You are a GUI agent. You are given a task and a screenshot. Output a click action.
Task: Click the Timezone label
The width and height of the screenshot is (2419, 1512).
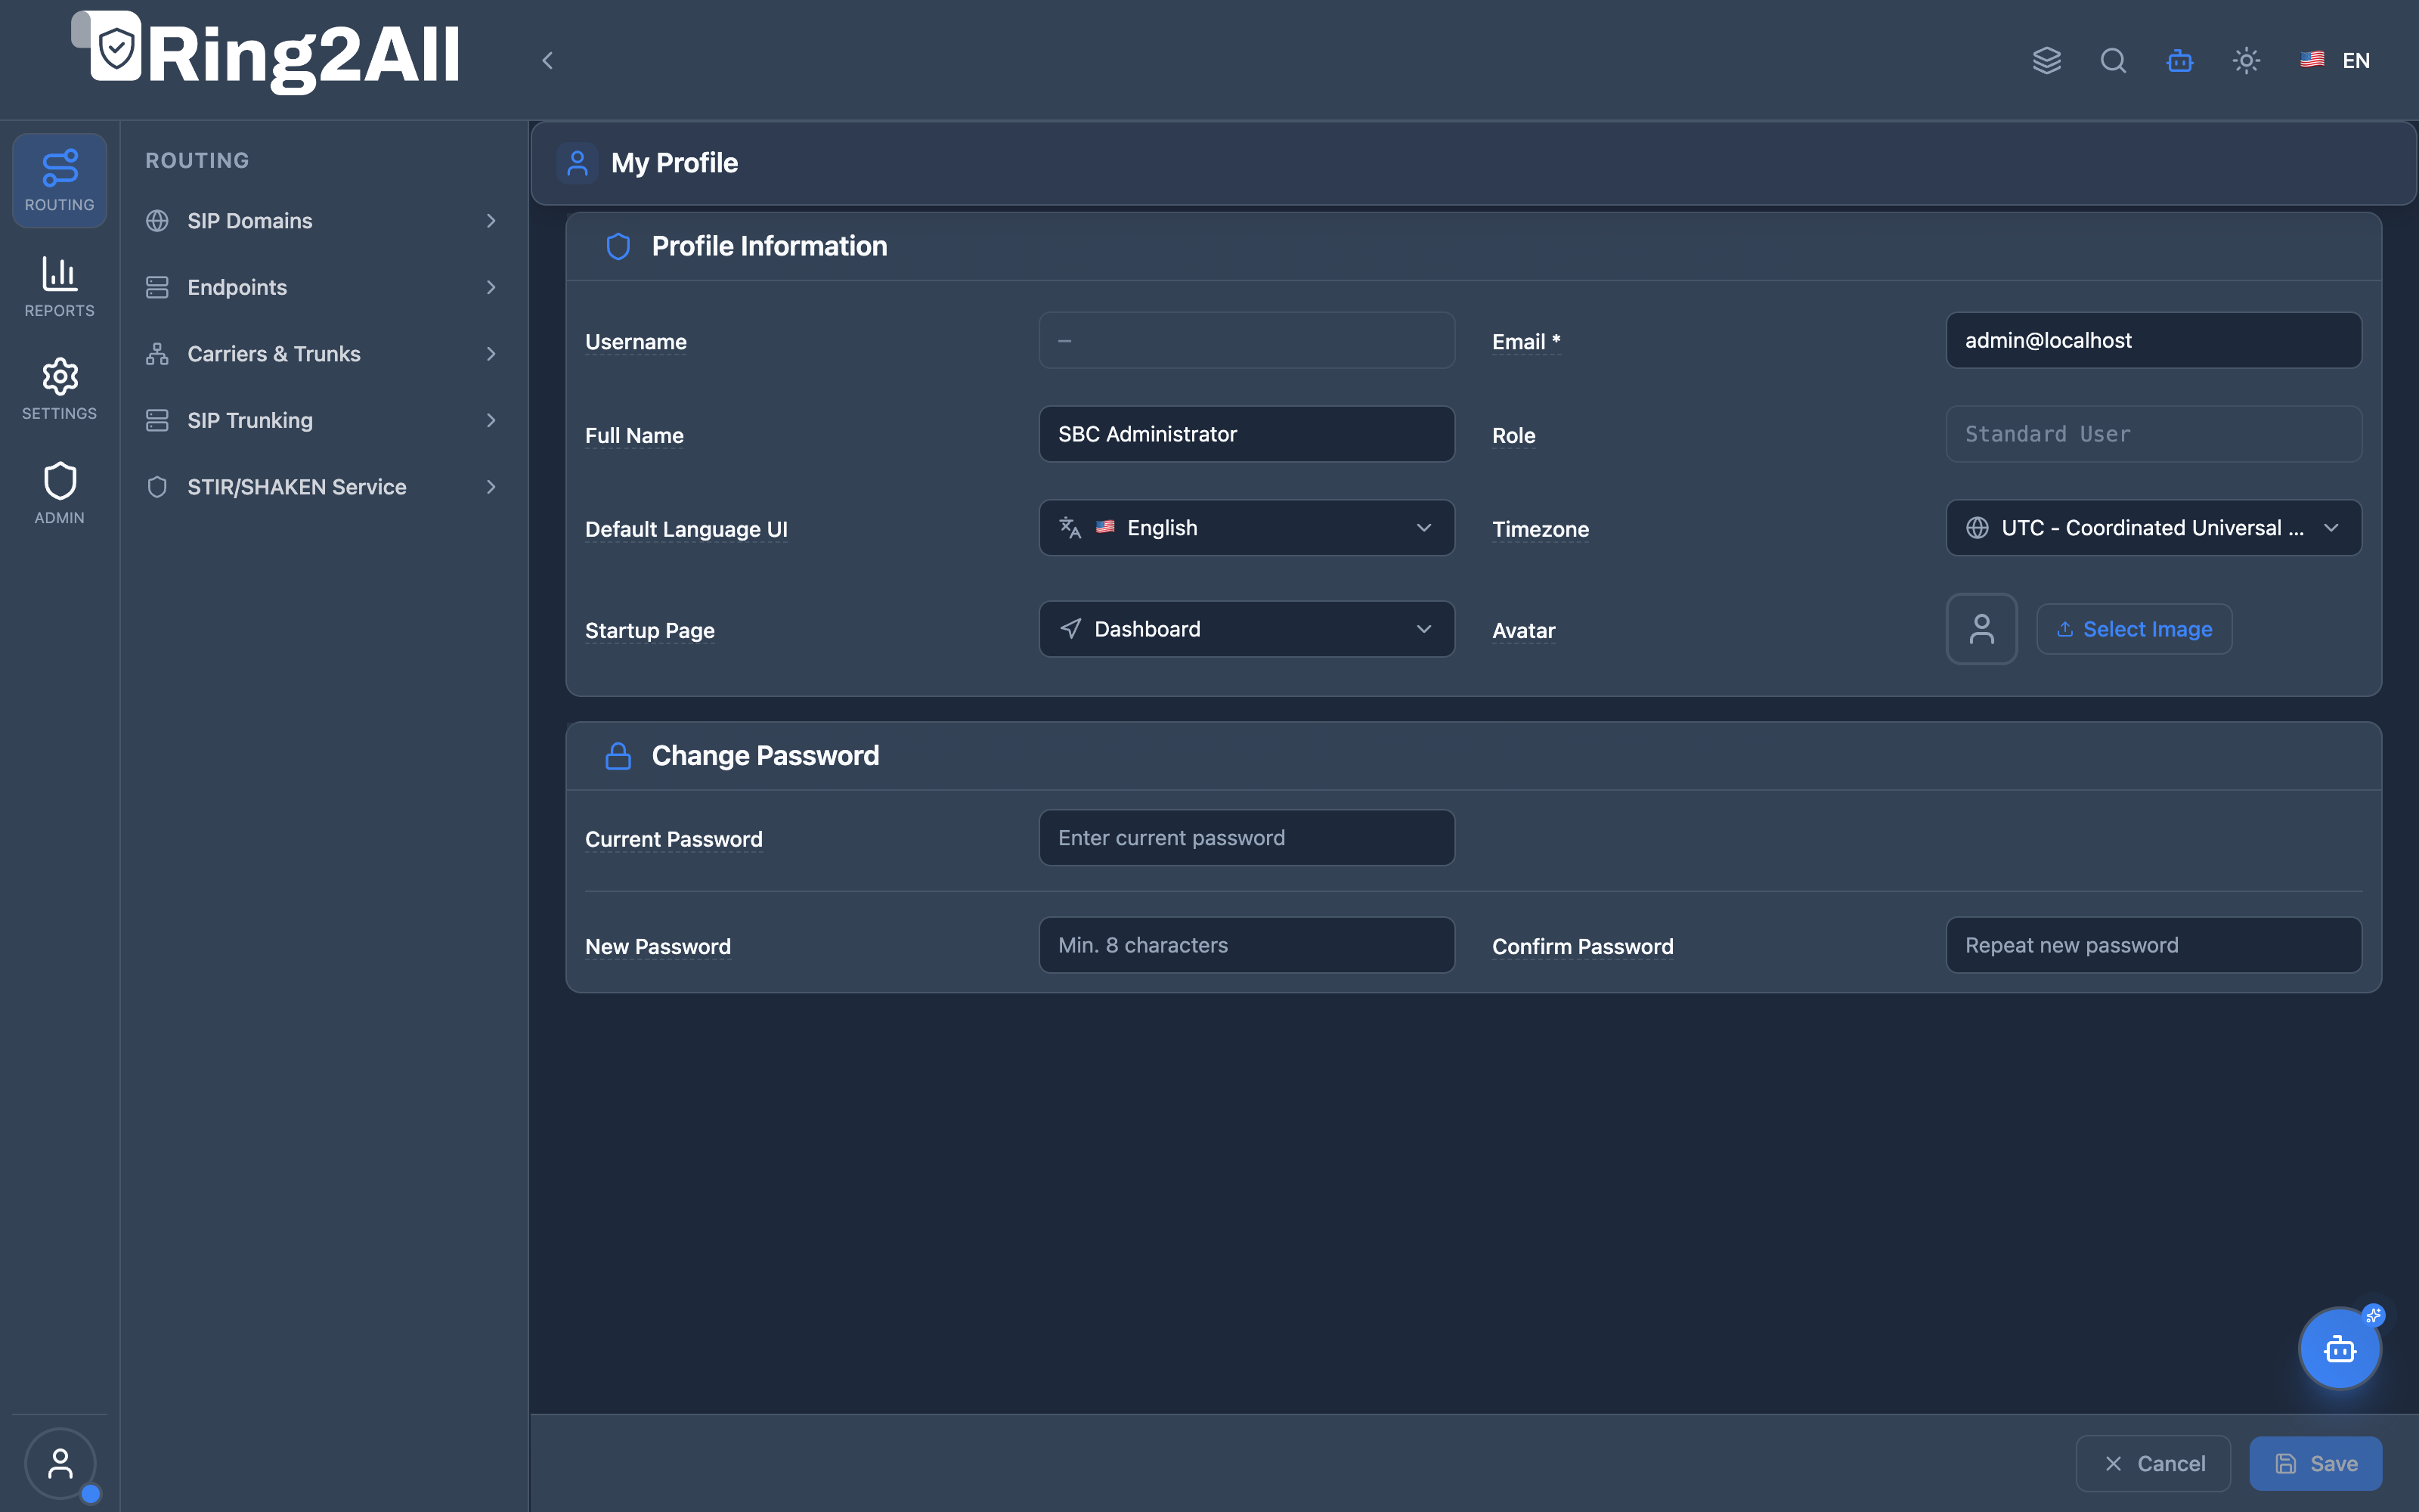click(x=1541, y=530)
